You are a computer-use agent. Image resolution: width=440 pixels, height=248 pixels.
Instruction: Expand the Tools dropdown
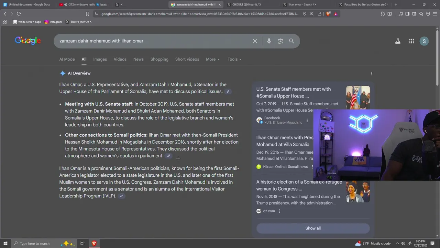pos(234,59)
